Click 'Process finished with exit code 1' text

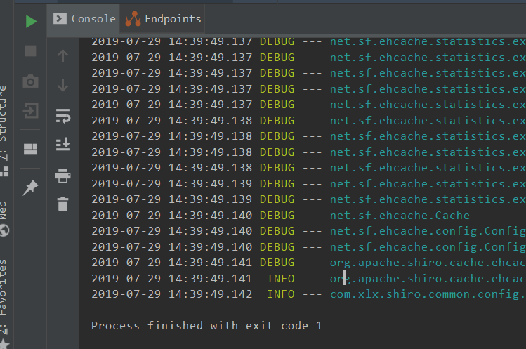(x=206, y=326)
